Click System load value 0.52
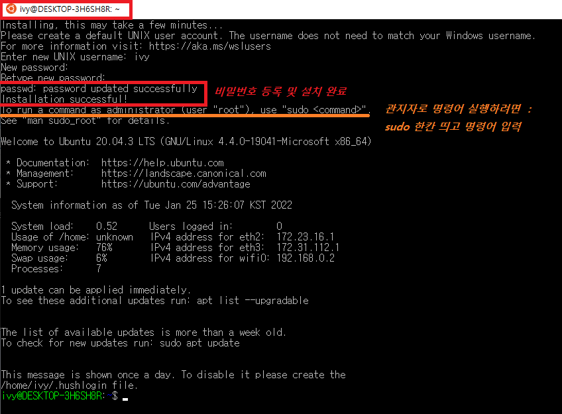562x414 pixels. [107, 227]
